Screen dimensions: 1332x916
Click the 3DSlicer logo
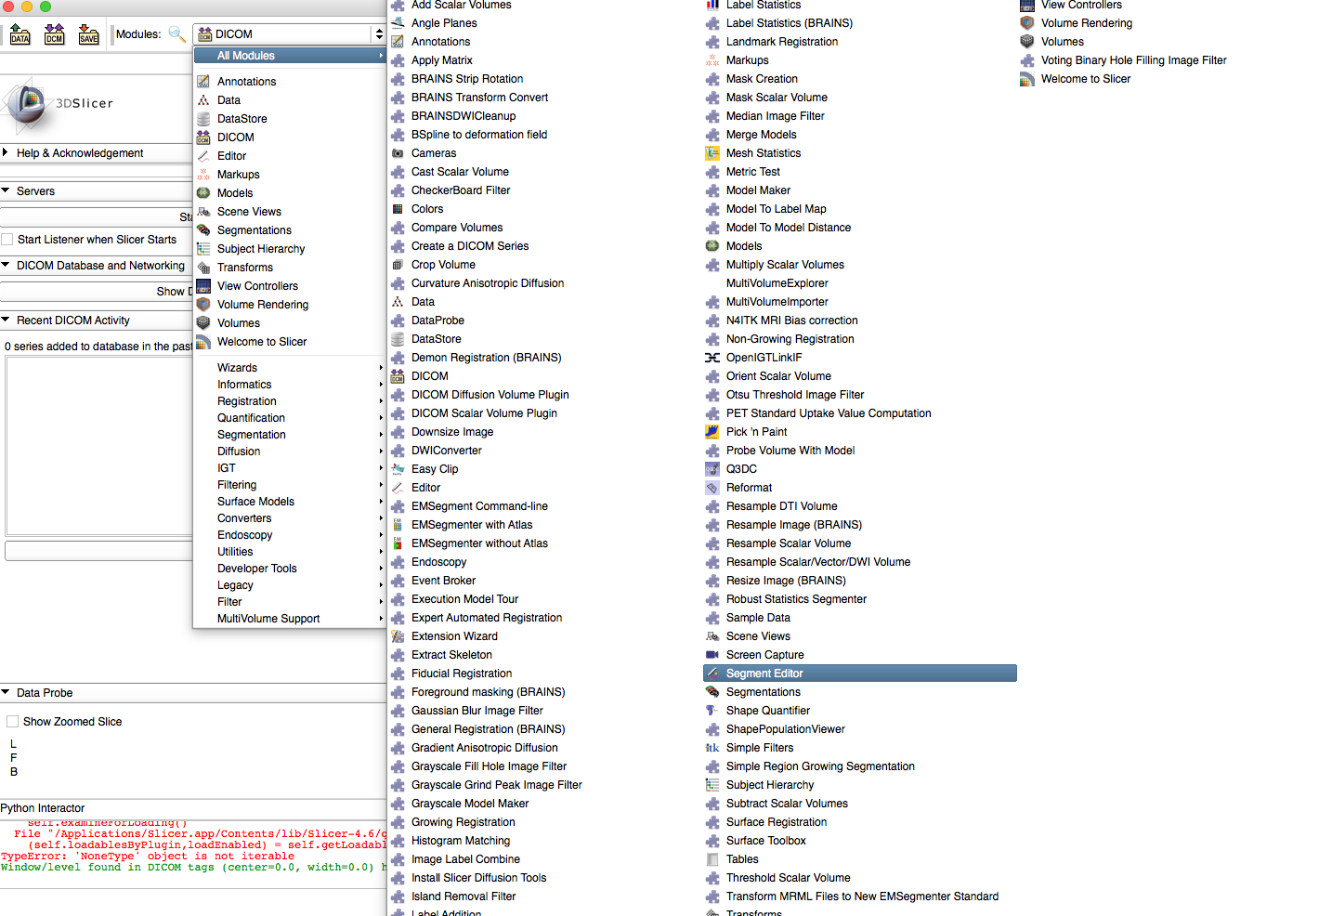58,104
